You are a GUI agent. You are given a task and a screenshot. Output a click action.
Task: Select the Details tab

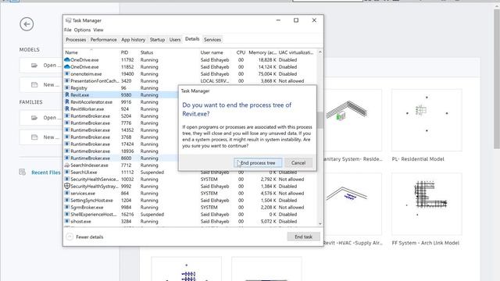[x=192, y=39]
